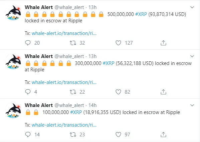
Task: Like the 500,000,000 XRP escrow tweet
Action: pos(118,43)
